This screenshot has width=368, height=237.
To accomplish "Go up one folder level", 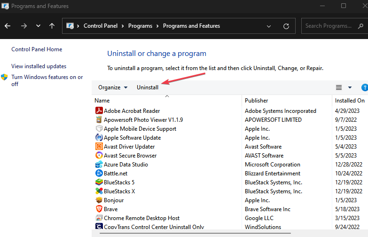I will point(52,26).
